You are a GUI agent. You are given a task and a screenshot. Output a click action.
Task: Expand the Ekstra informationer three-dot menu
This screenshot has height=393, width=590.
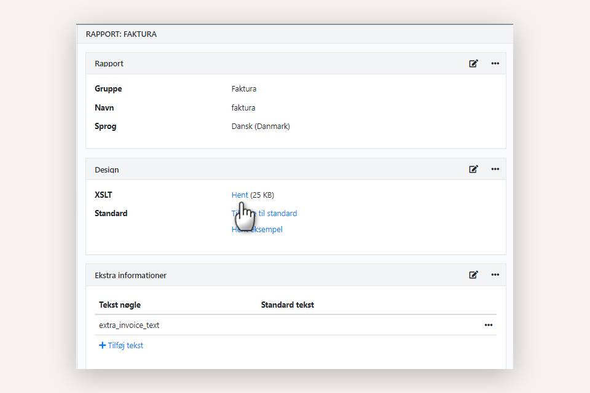click(495, 275)
